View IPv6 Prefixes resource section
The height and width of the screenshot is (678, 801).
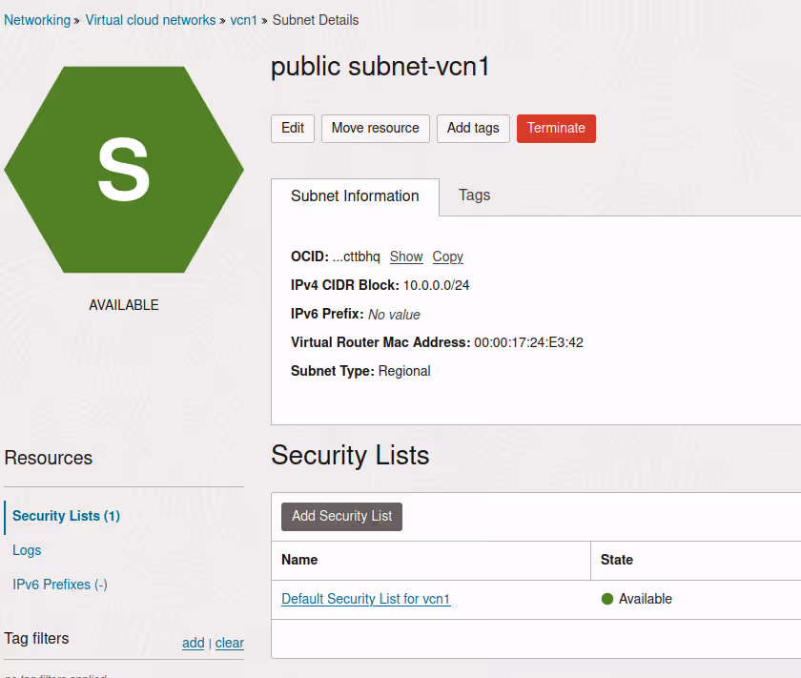click(59, 585)
